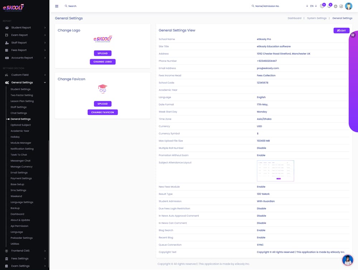Screen dimensions: 358x270
Task: Open the notifications bell
Action: tap(329, 6)
